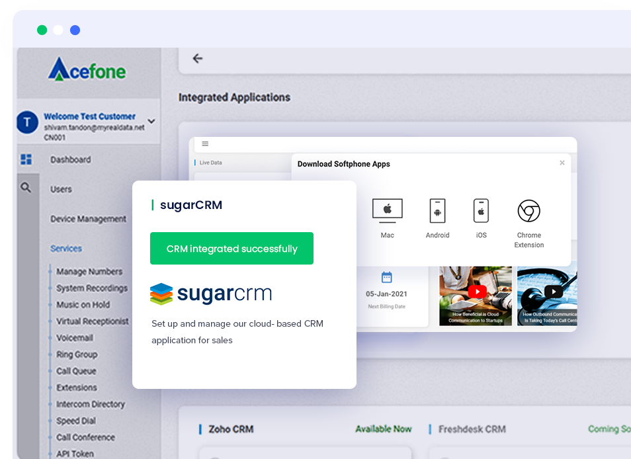Open API Token

[75, 453]
